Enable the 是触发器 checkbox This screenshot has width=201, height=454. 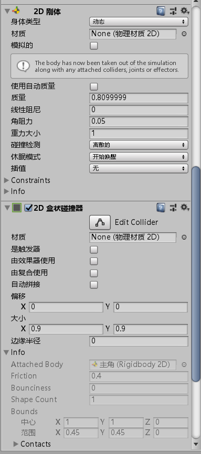[x=94, y=250]
